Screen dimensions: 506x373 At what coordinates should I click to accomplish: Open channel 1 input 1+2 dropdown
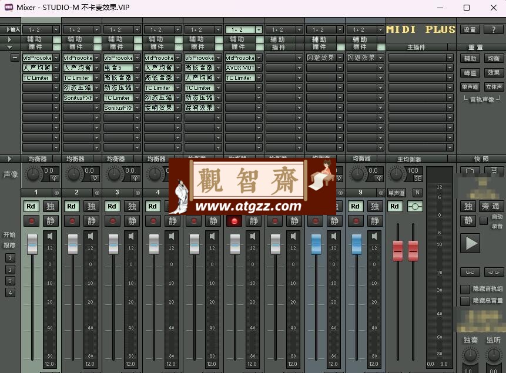56,30
